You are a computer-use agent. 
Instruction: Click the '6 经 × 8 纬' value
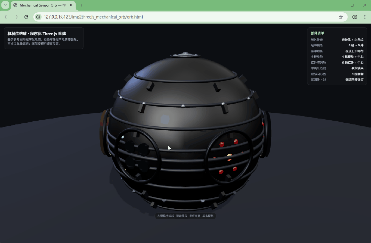point(356,45)
